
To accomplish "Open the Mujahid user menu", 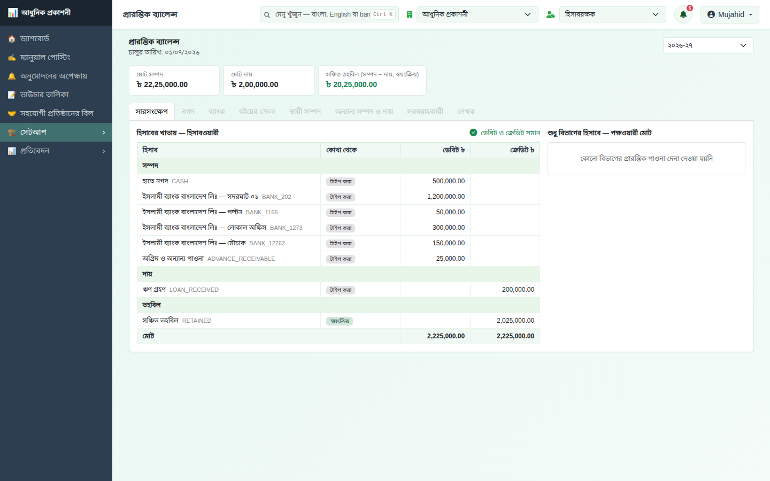I will [730, 14].
